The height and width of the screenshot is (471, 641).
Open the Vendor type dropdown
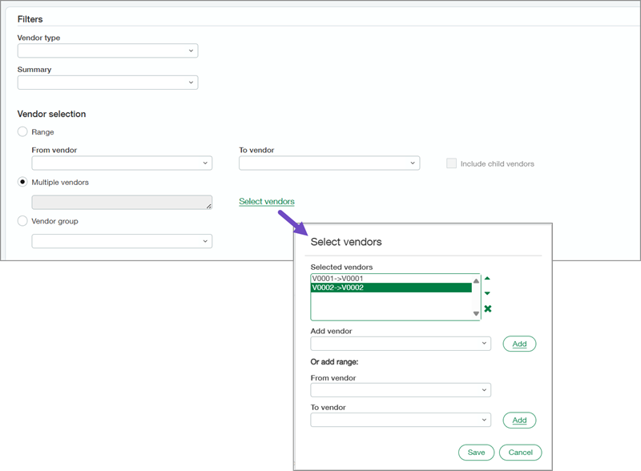pos(107,50)
